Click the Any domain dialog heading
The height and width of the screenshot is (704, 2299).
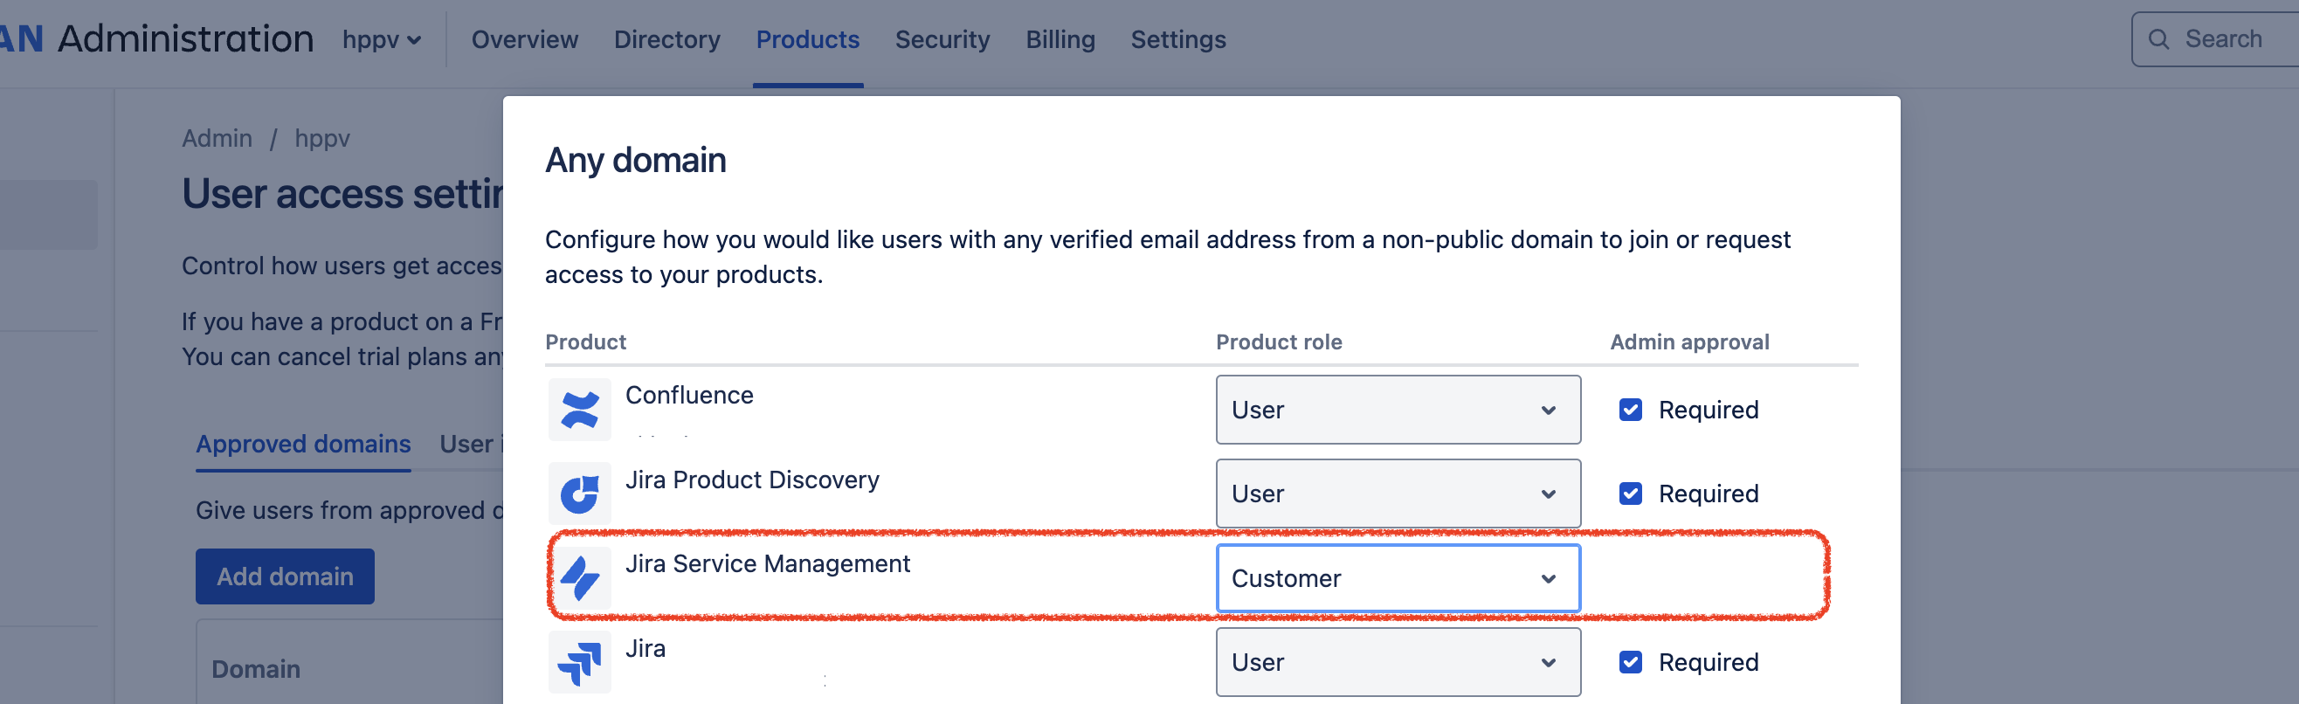click(x=635, y=160)
